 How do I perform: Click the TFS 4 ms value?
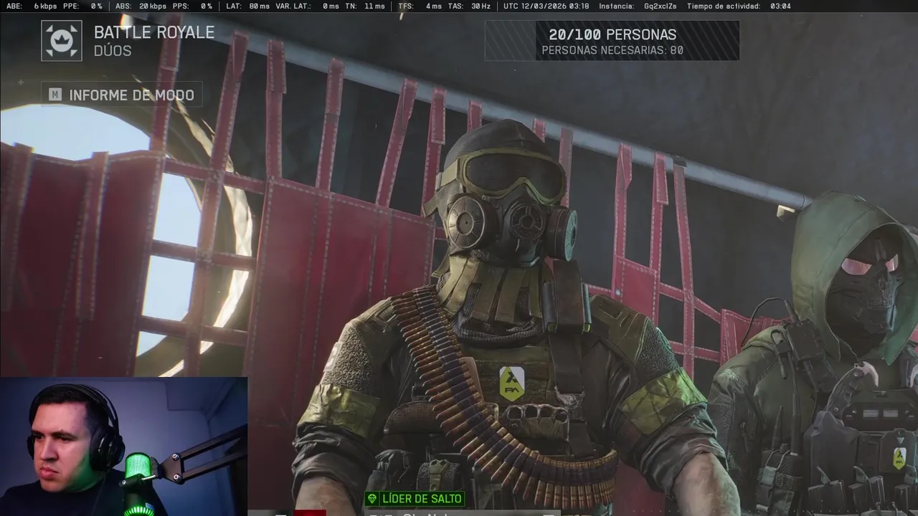coord(420,6)
